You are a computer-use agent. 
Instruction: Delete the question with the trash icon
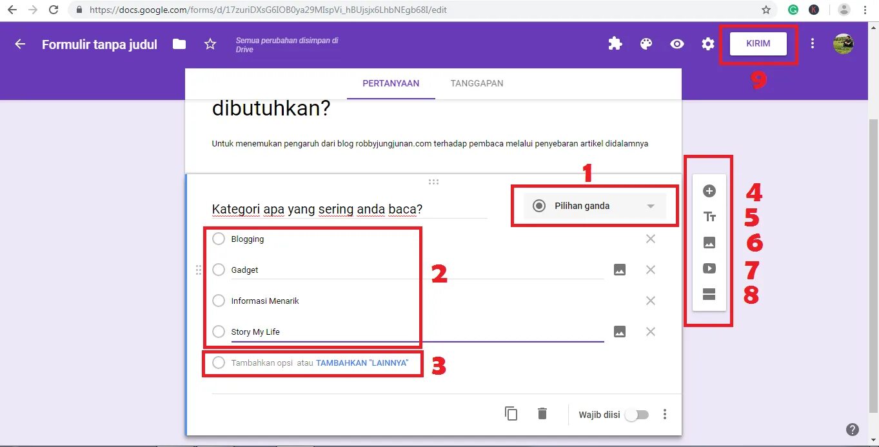542,414
